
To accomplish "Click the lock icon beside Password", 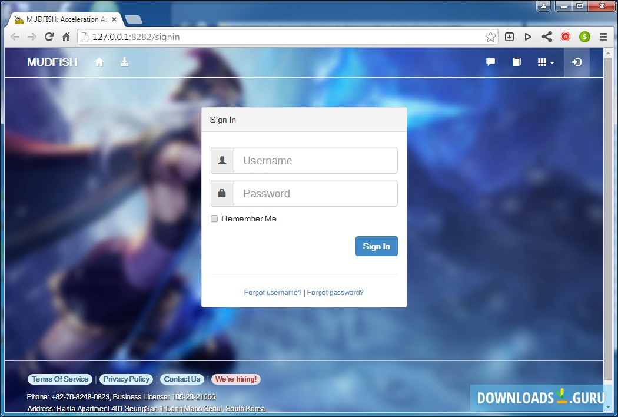I will coord(222,193).
